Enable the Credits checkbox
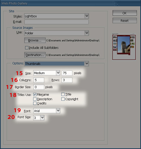This screenshot has height=149, width=141. (x=35, y=103)
